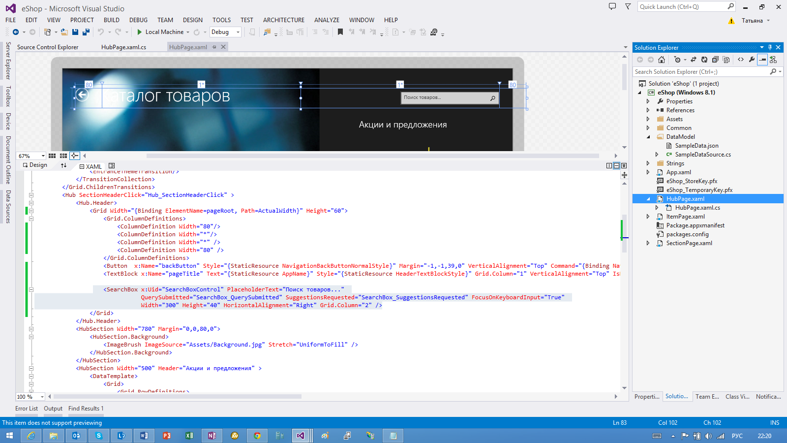This screenshot has height=443, width=787.
Task: Open the ARCHITECTURE menu
Action: tap(284, 20)
